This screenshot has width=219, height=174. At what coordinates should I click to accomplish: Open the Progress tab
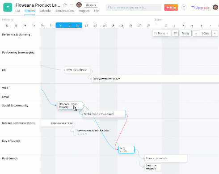click(84, 11)
